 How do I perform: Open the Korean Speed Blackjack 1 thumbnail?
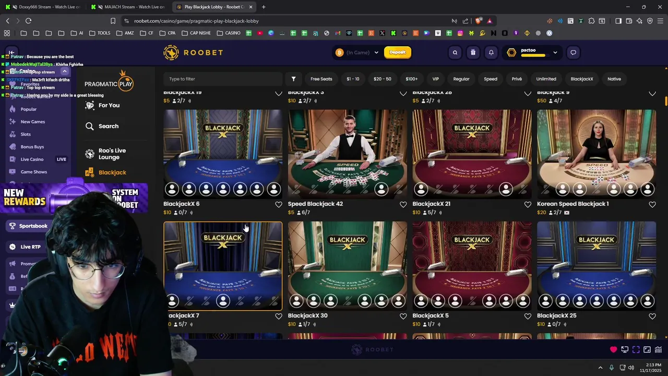597,154
